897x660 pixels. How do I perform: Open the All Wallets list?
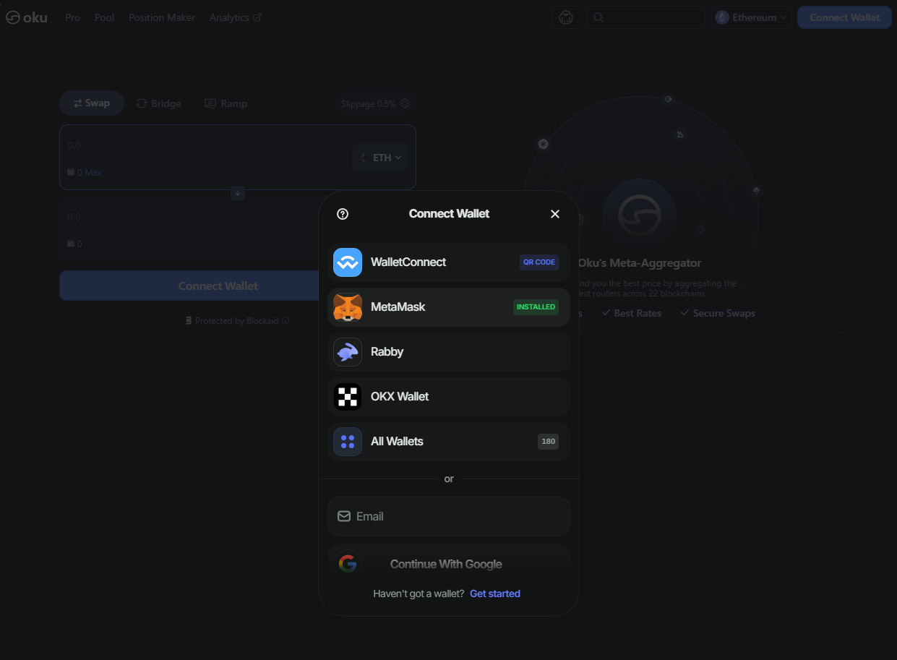(x=449, y=442)
